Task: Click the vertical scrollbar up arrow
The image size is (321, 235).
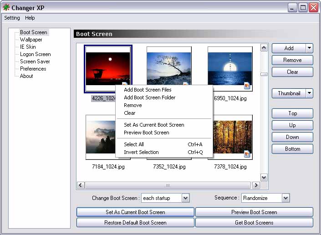Action: [x=264, y=48]
